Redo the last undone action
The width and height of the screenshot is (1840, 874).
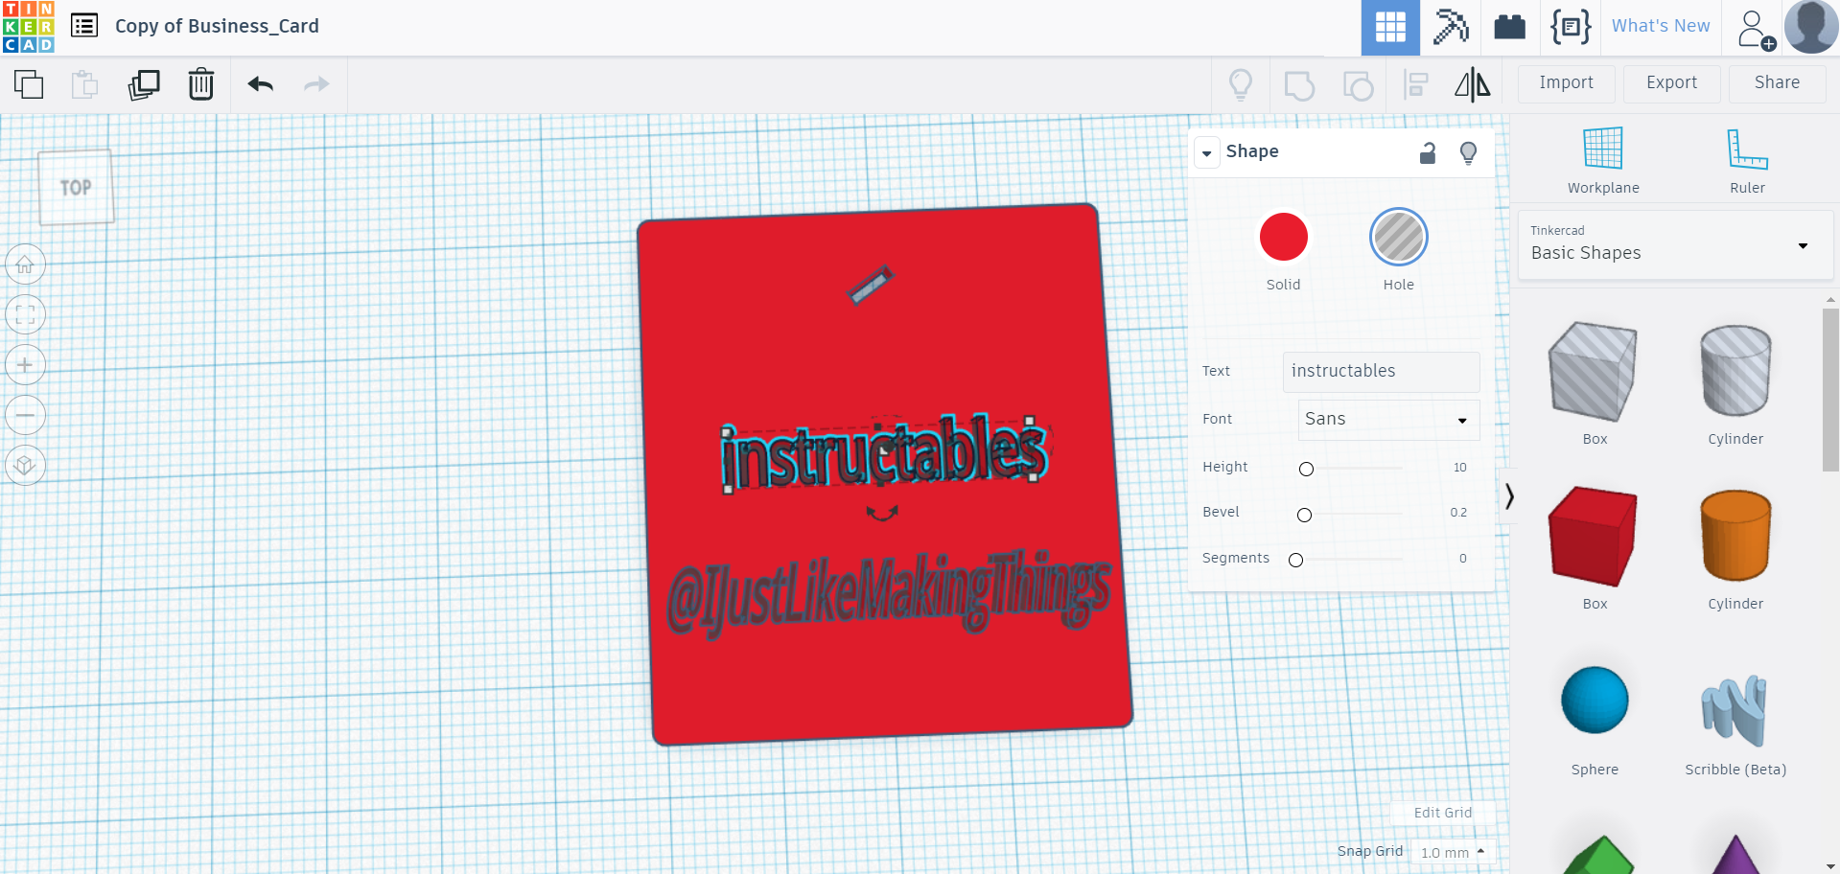coord(316,84)
